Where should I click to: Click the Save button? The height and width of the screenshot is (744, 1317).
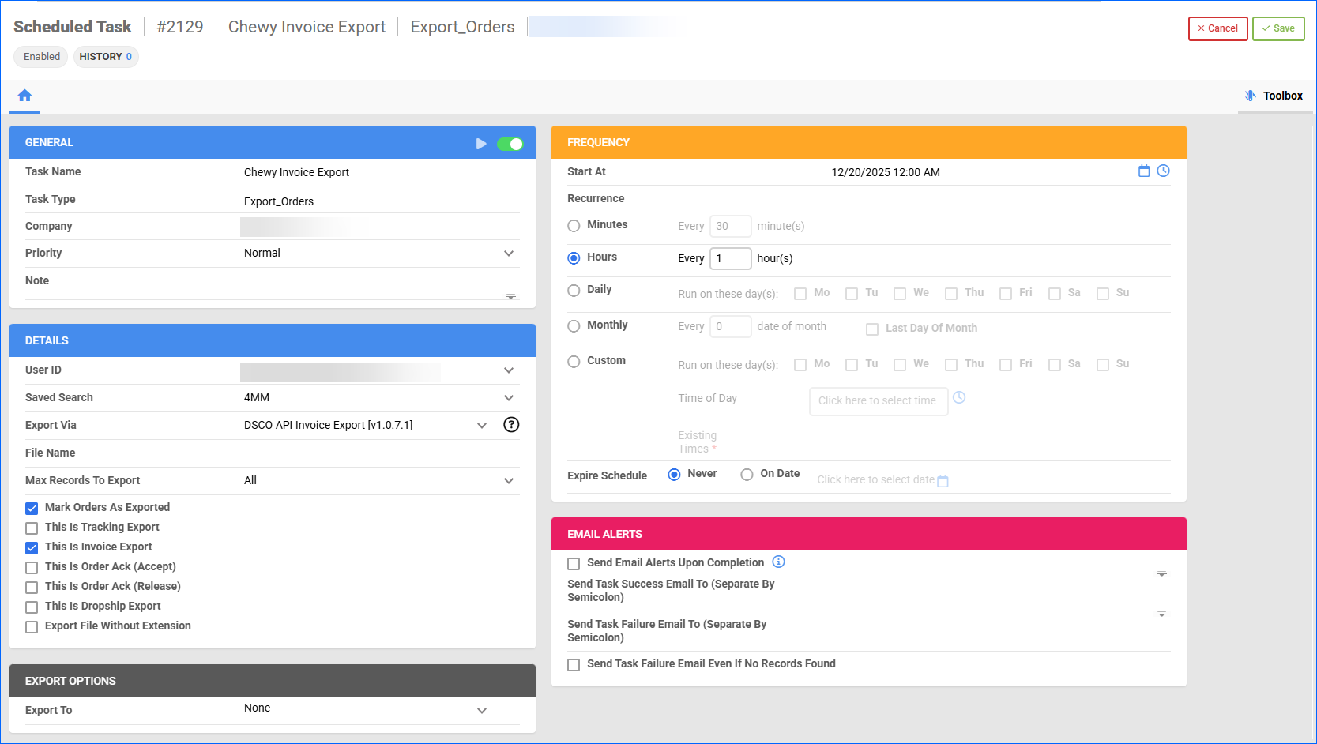tap(1277, 28)
